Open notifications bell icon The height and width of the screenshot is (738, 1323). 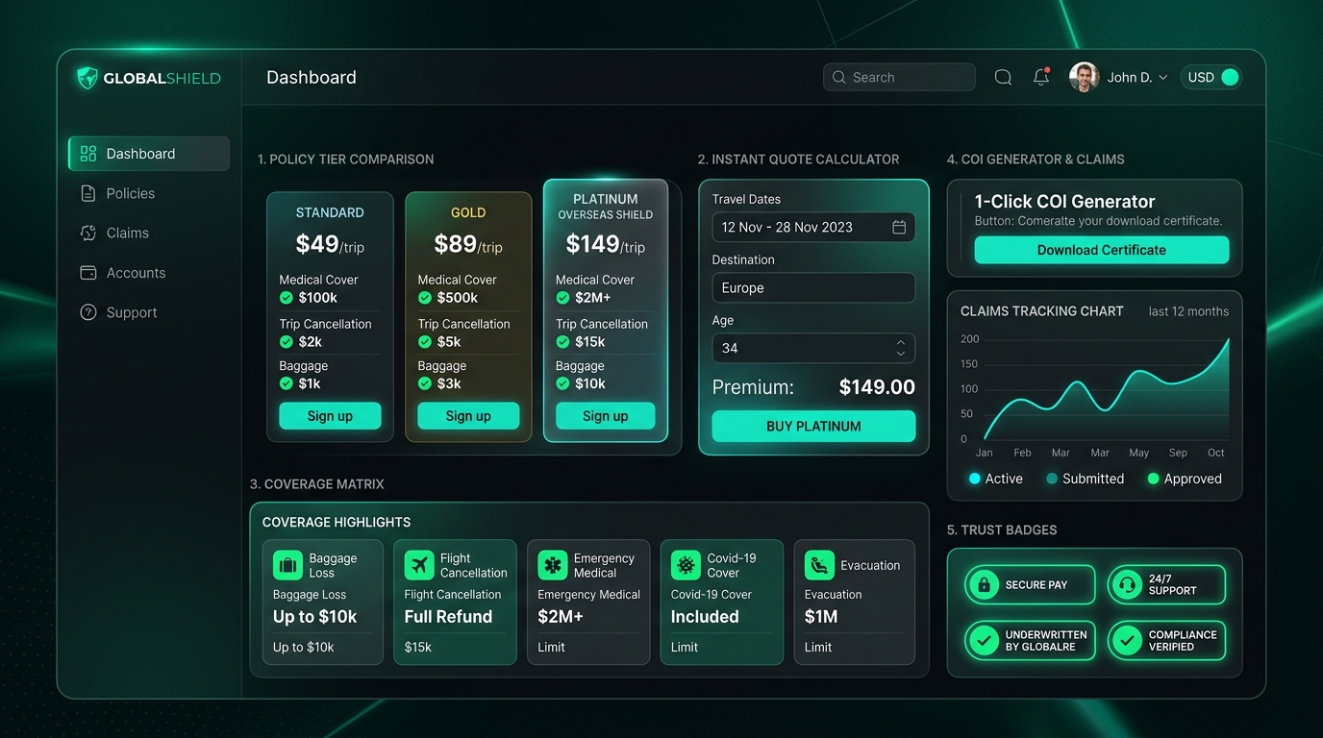(1041, 77)
